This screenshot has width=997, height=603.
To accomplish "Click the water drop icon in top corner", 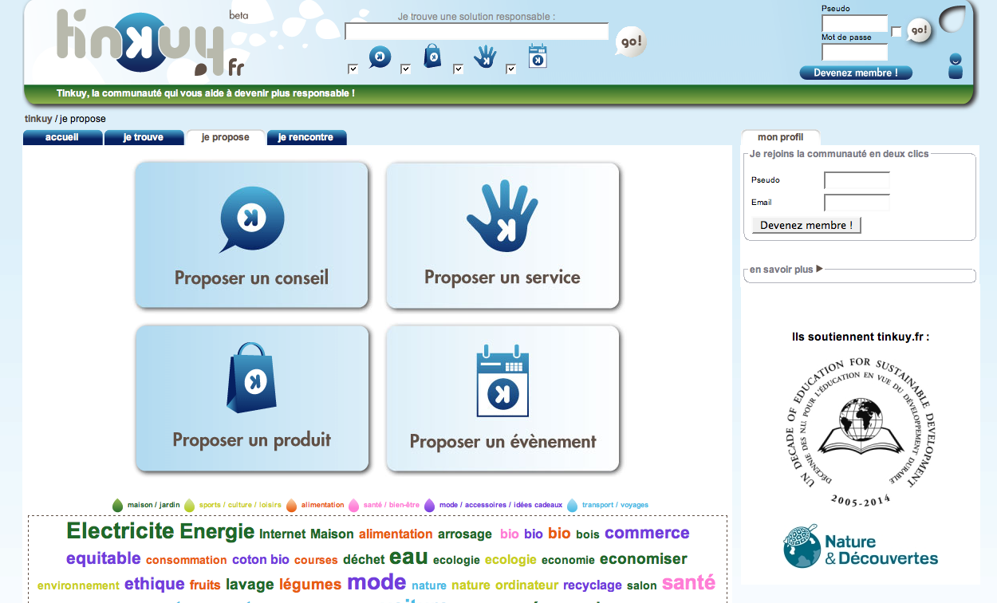I will click(x=952, y=19).
